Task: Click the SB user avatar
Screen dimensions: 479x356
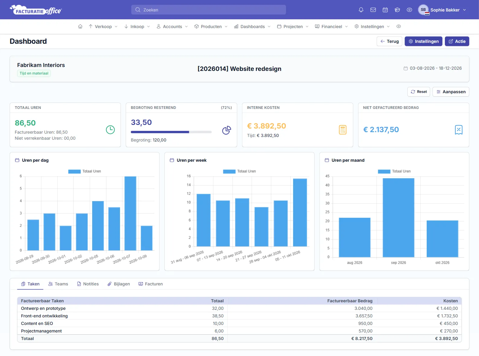Action: 423,10
